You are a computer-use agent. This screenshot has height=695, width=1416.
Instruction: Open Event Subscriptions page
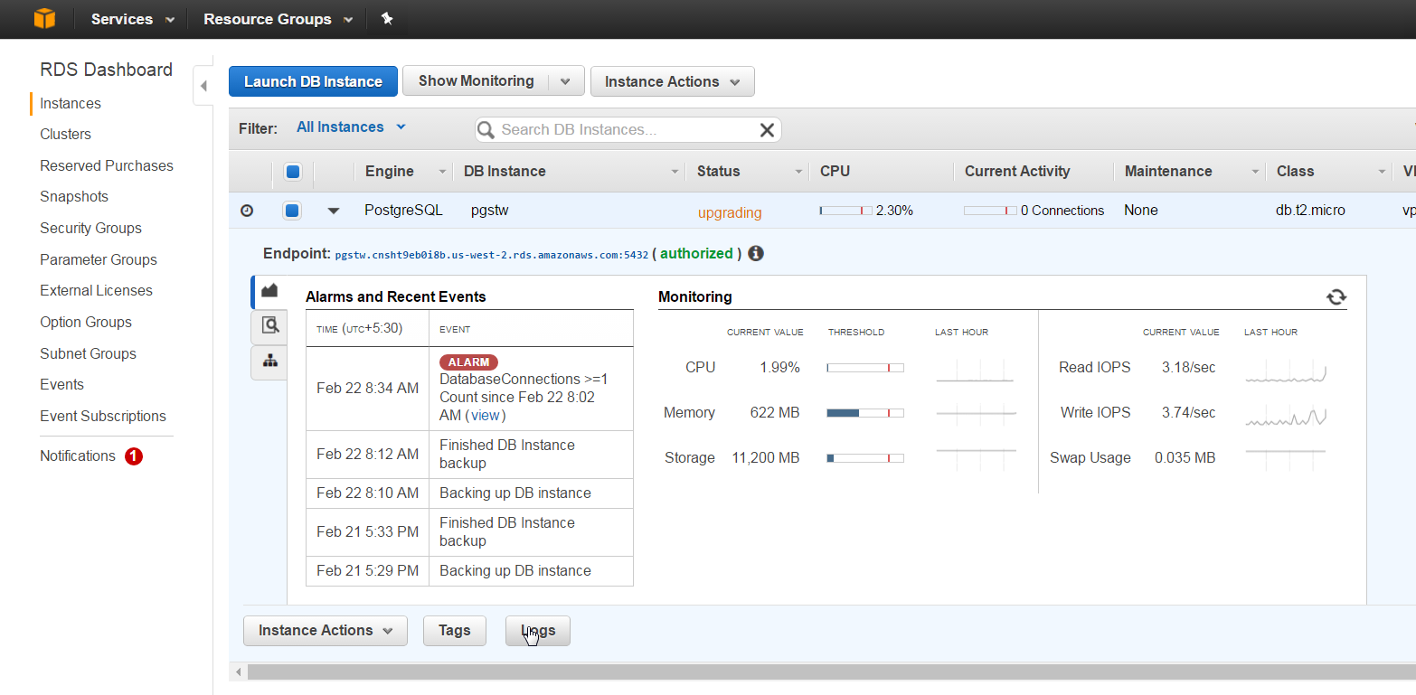tap(103, 417)
